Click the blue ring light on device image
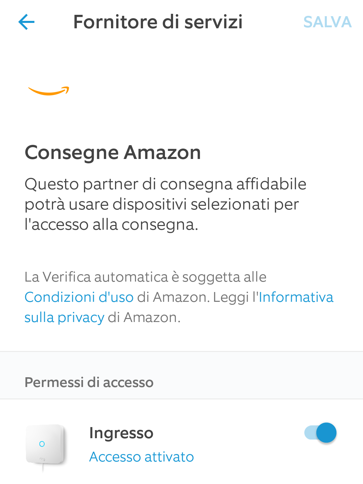The width and height of the screenshot is (363, 484). [x=42, y=444]
